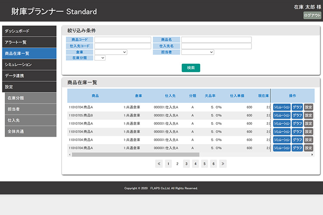This screenshot has height=215, width=323.
Task: Click the table's right scroll arrow
Action: click(x=313, y=154)
